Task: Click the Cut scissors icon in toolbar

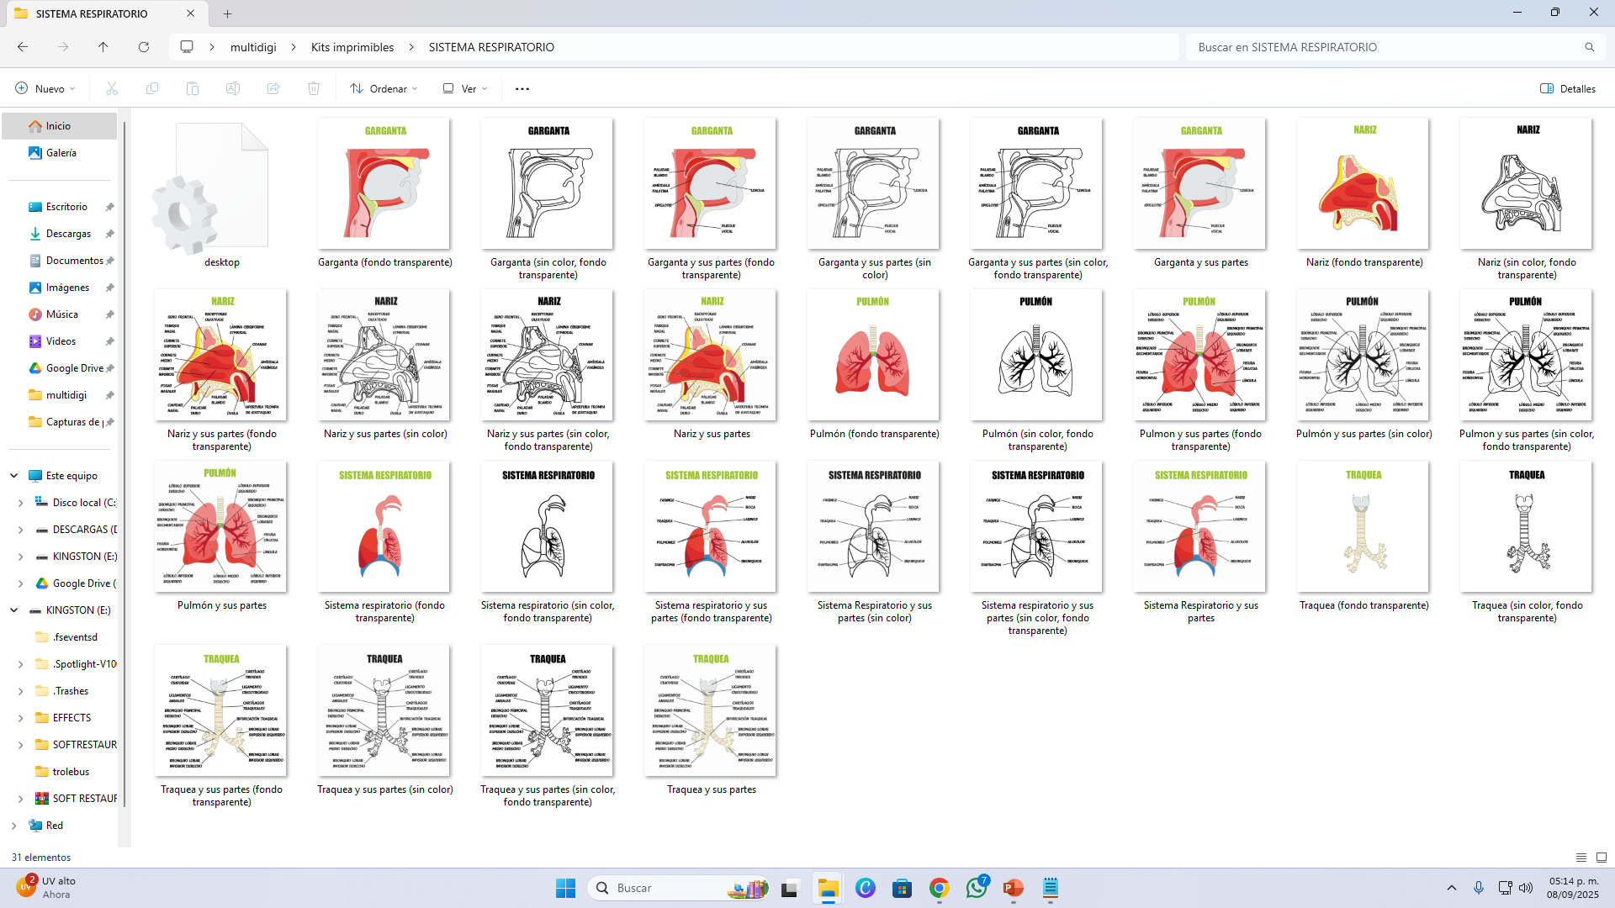Action: click(x=111, y=88)
